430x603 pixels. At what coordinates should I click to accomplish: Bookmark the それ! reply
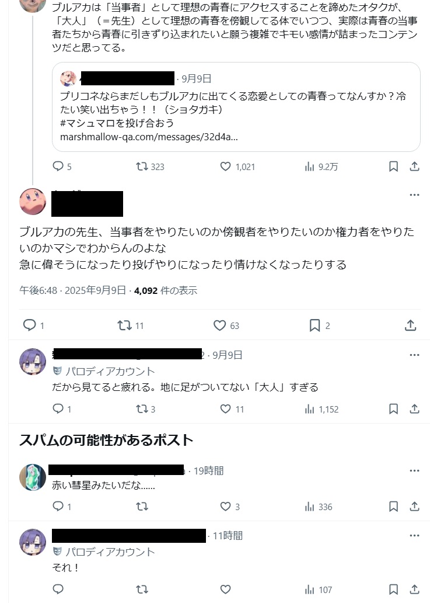(x=393, y=589)
